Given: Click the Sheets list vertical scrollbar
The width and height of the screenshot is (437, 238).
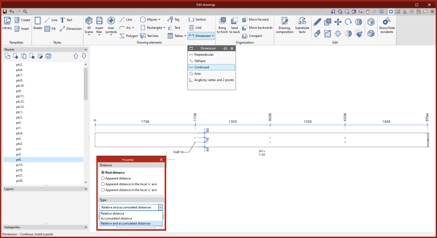Looking at the screenshot, I should [85, 83].
